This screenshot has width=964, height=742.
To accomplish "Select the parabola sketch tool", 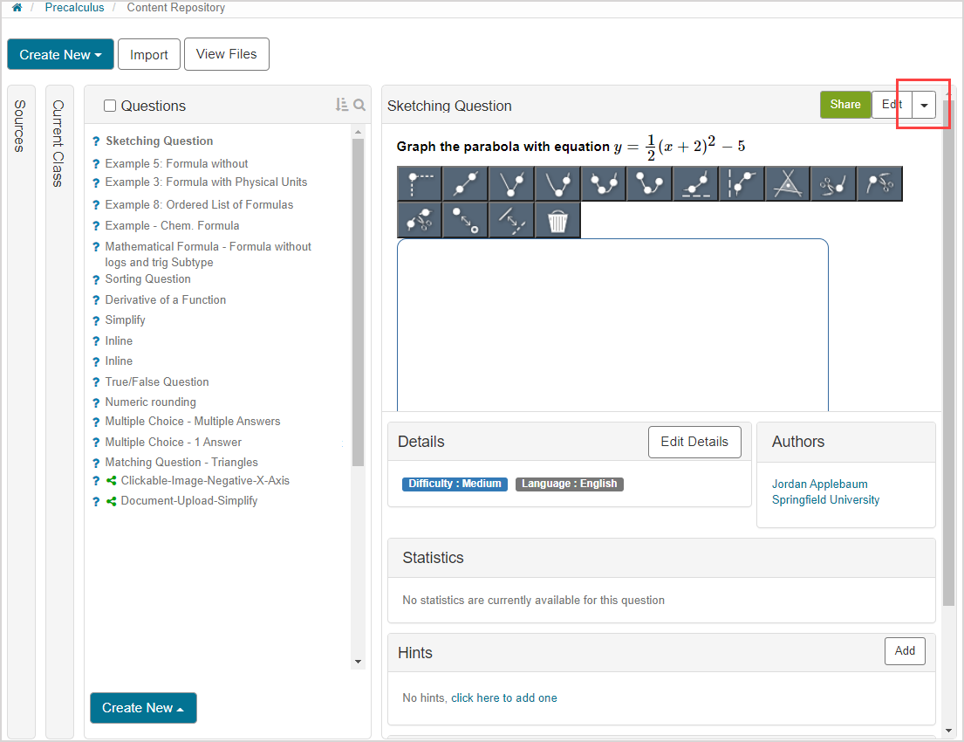I will coord(557,183).
